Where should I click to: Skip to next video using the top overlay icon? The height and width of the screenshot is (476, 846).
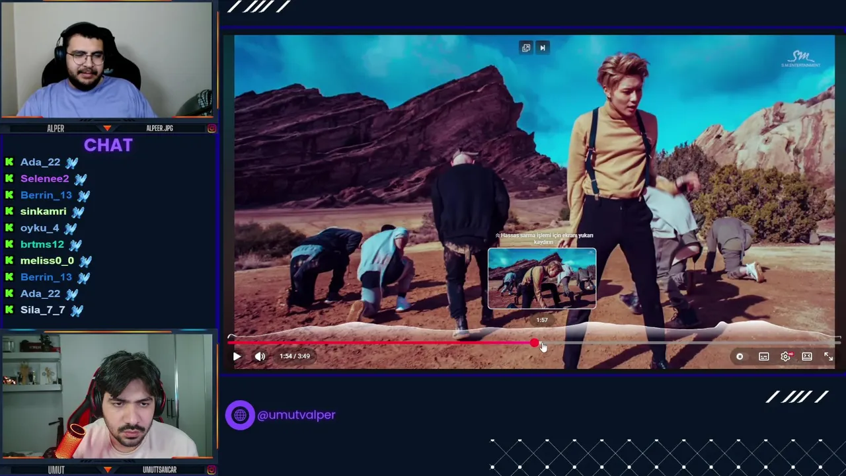coord(543,48)
